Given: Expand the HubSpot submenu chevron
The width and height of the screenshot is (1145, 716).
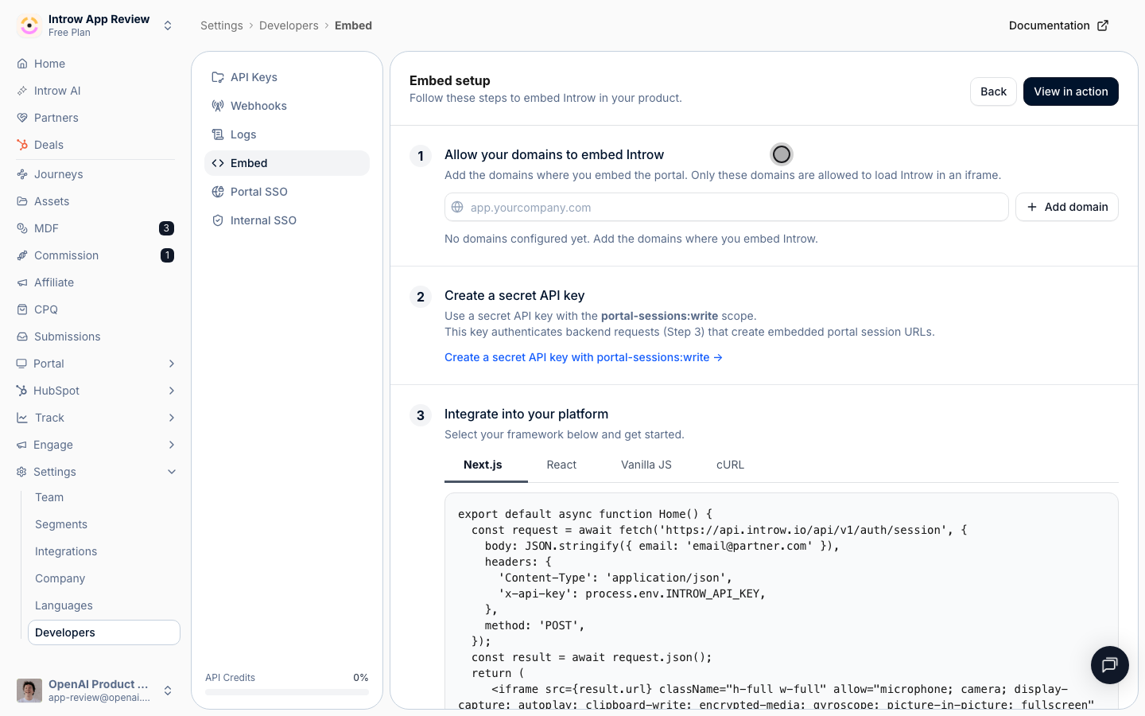Looking at the screenshot, I should point(172,391).
